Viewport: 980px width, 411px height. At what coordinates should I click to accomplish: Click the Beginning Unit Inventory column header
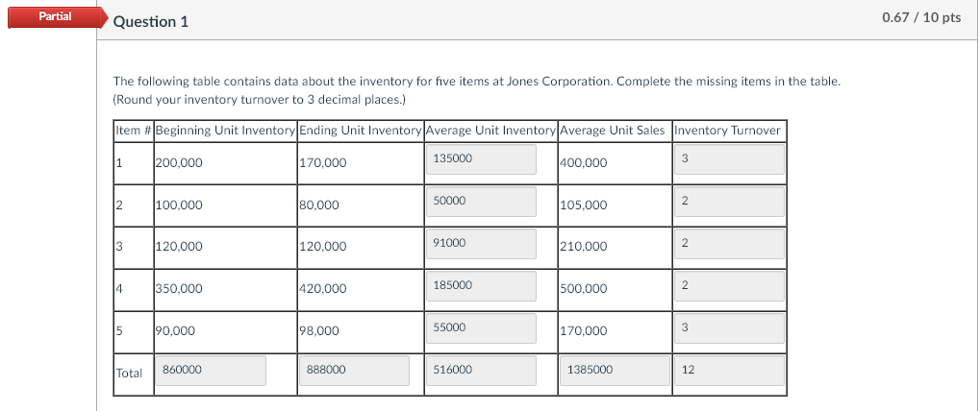click(x=225, y=131)
